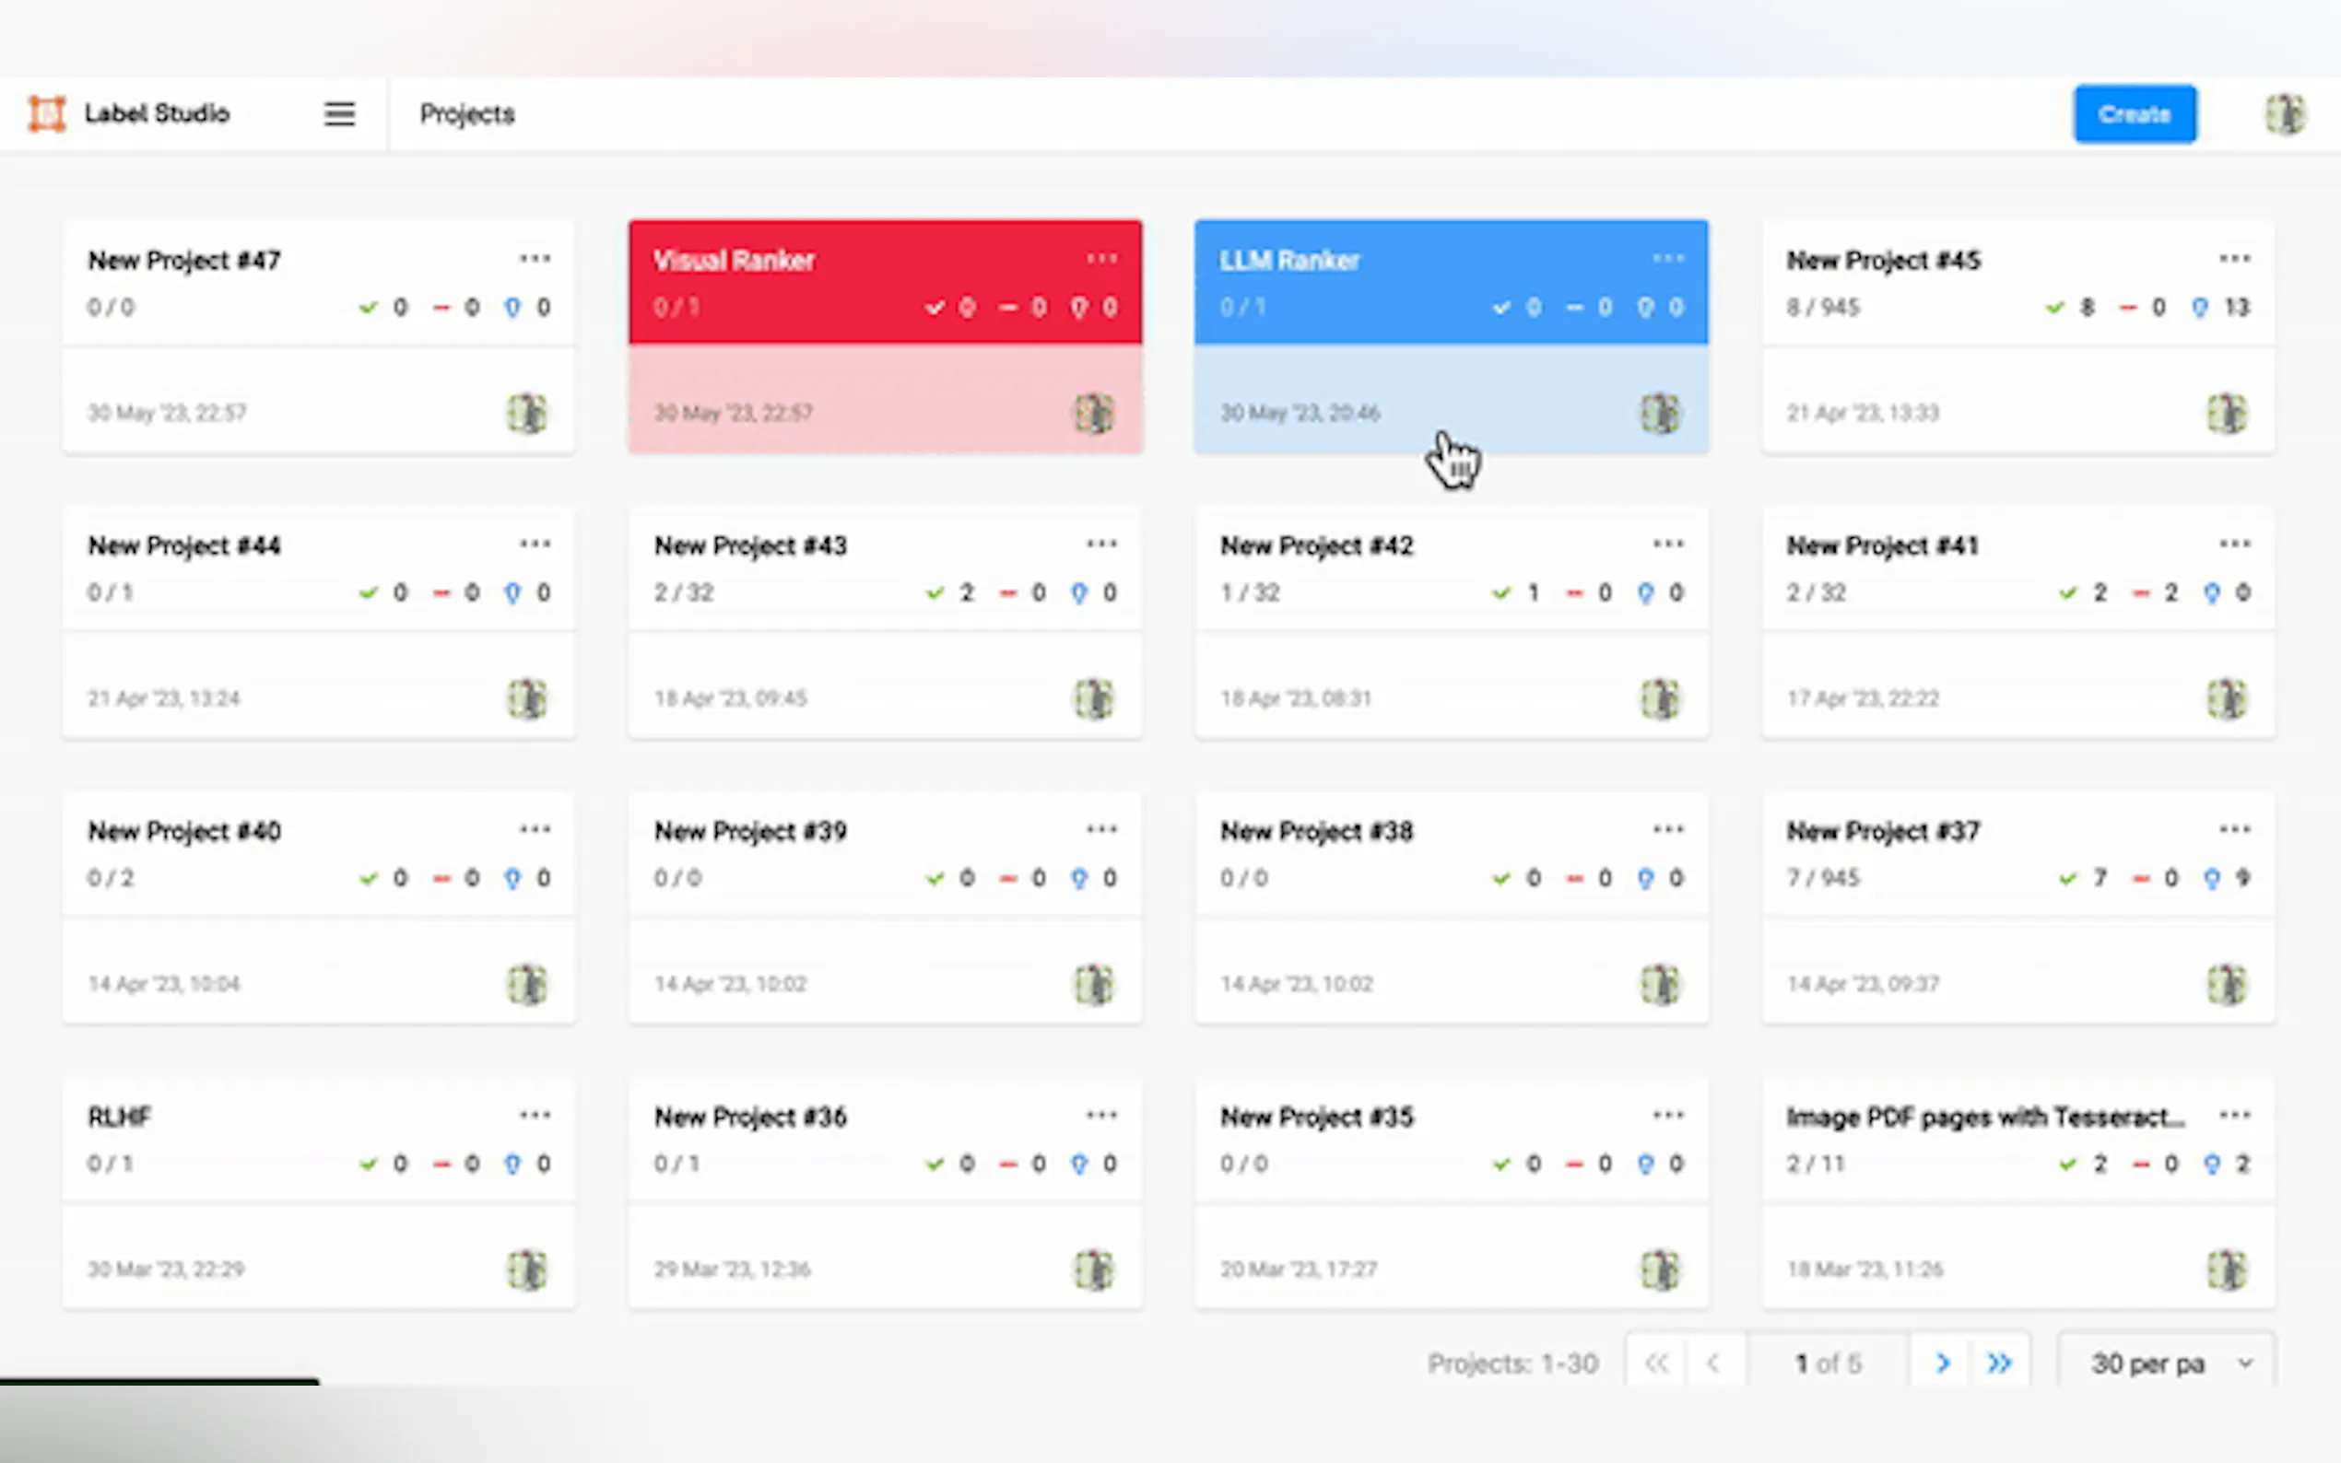Screen dimensions: 2341x1463
Task: Click creator avatar on New Project #45 card
Action: click(2226, 413)
